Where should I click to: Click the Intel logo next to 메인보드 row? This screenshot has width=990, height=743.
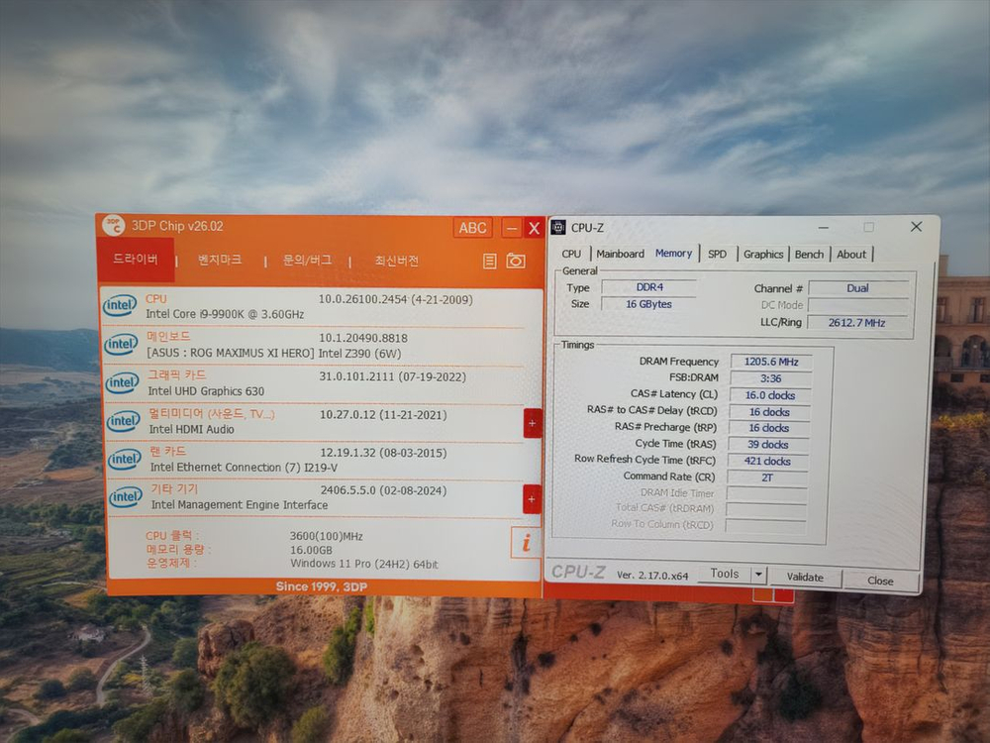click(121, 345)
